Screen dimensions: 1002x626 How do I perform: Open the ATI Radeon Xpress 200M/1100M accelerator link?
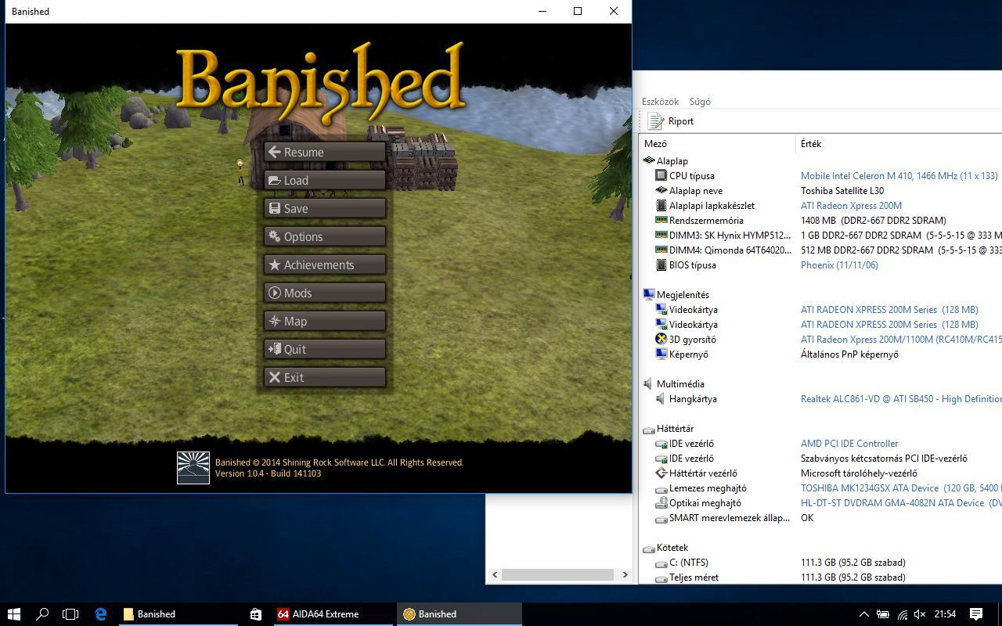tap(901, 340)
